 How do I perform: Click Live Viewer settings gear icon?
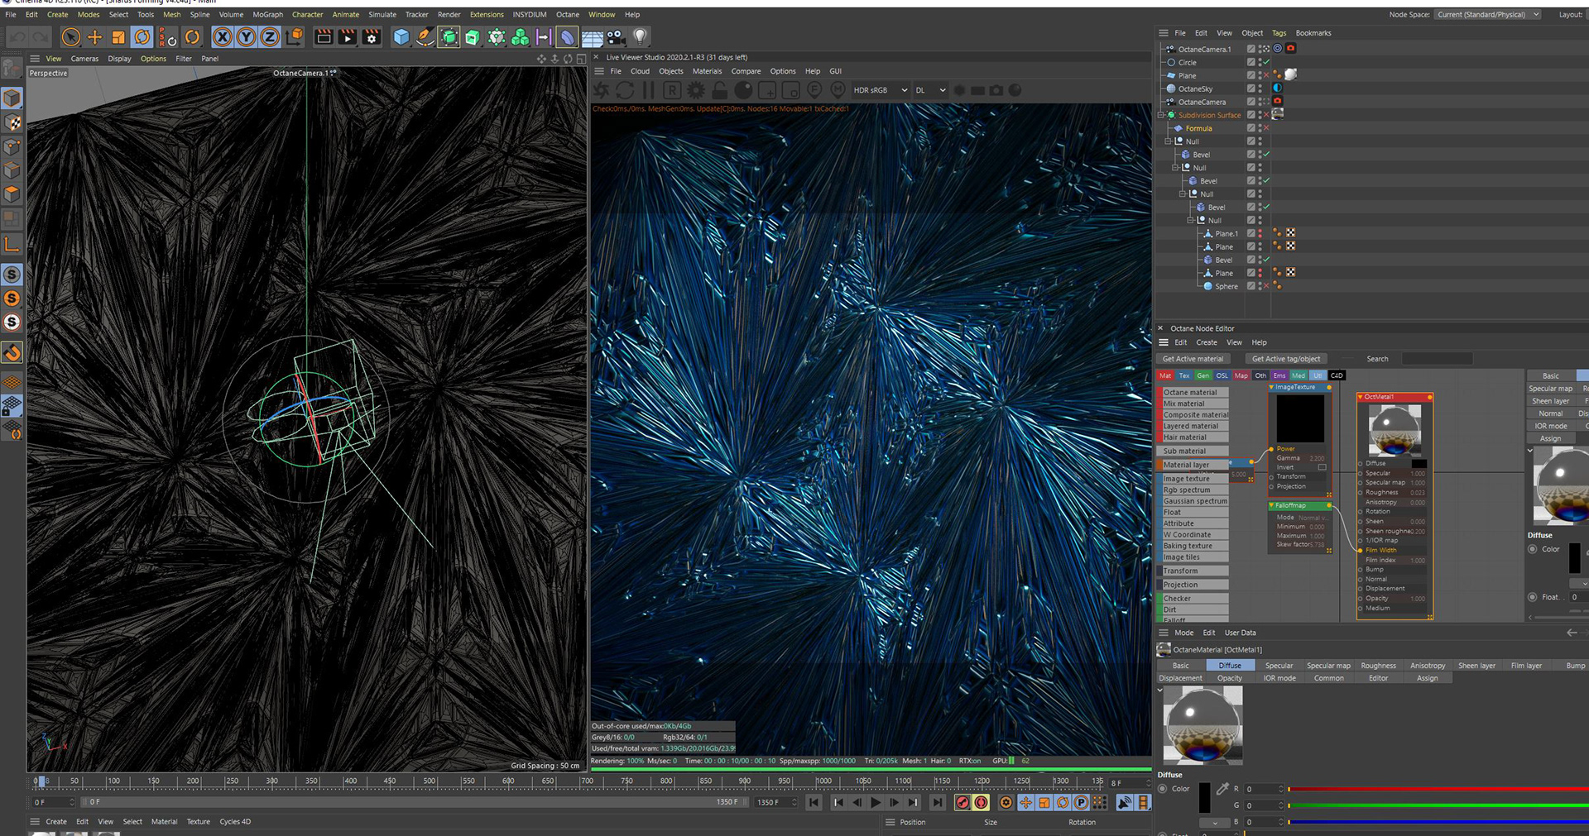[x=696, y=90]
